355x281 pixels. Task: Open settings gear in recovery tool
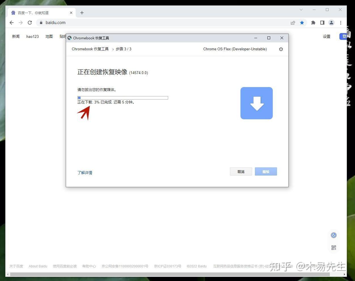(281, 49)
